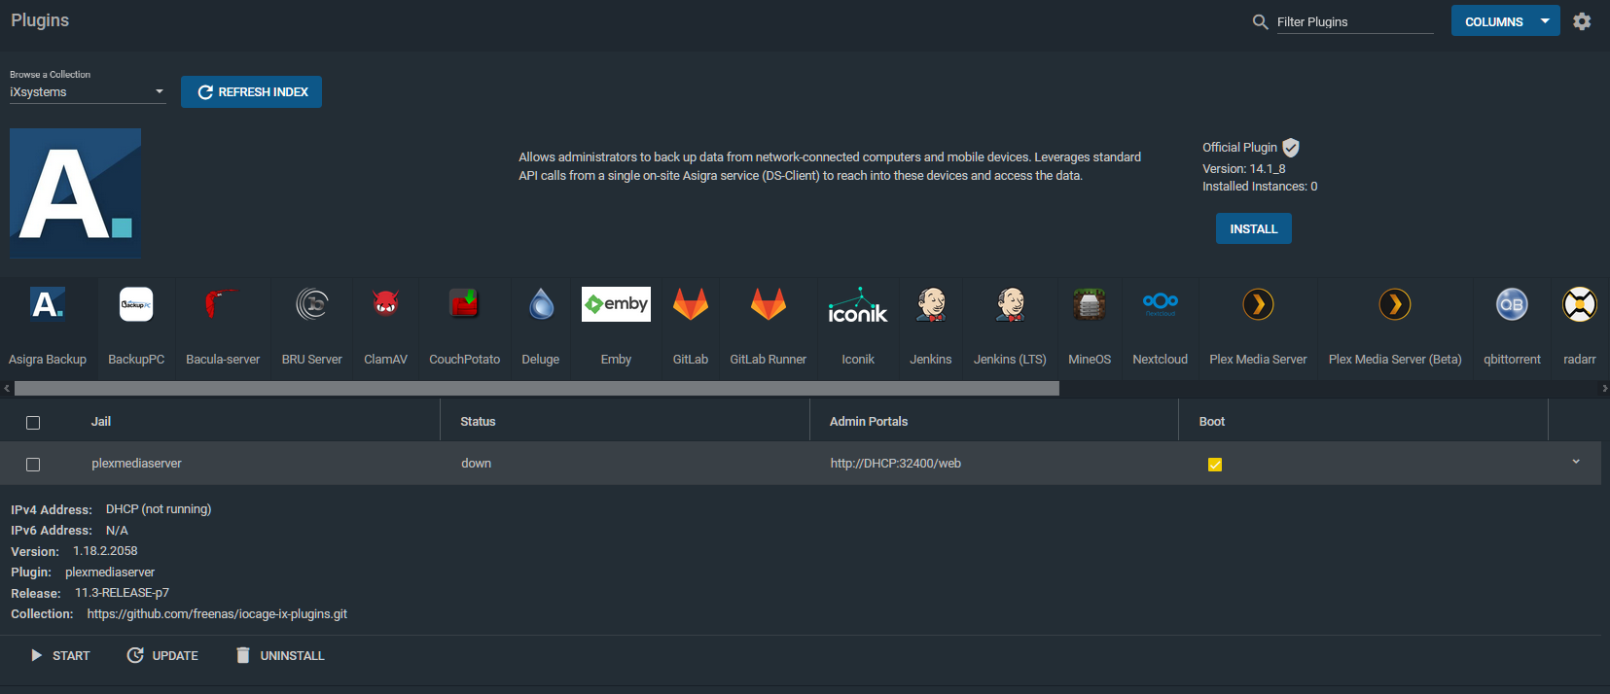Click the iocage-ix-plugins.git collection URL
1610x694 pixels.
[x=217, y=614]
